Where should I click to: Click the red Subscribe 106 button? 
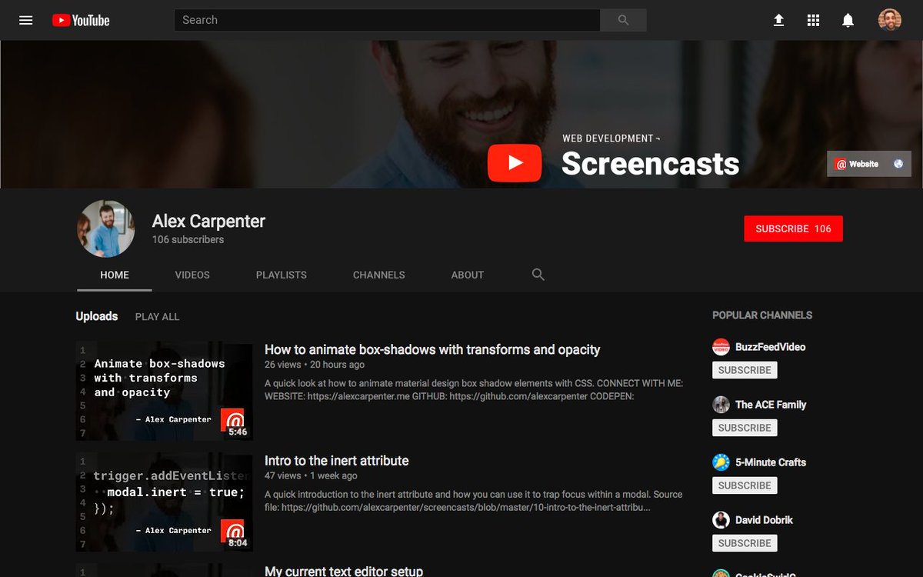(x=793, y=228)
